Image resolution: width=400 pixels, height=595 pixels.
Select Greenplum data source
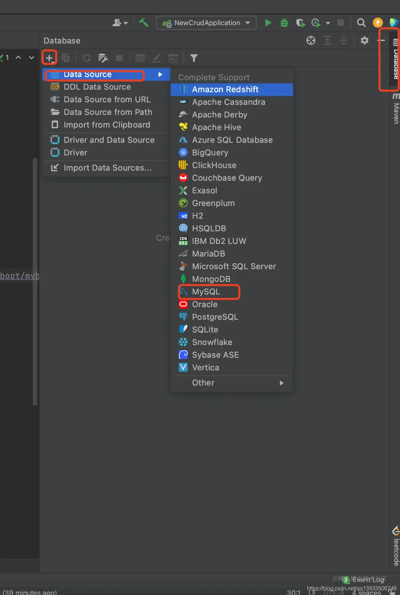click(x=232, y=203)
